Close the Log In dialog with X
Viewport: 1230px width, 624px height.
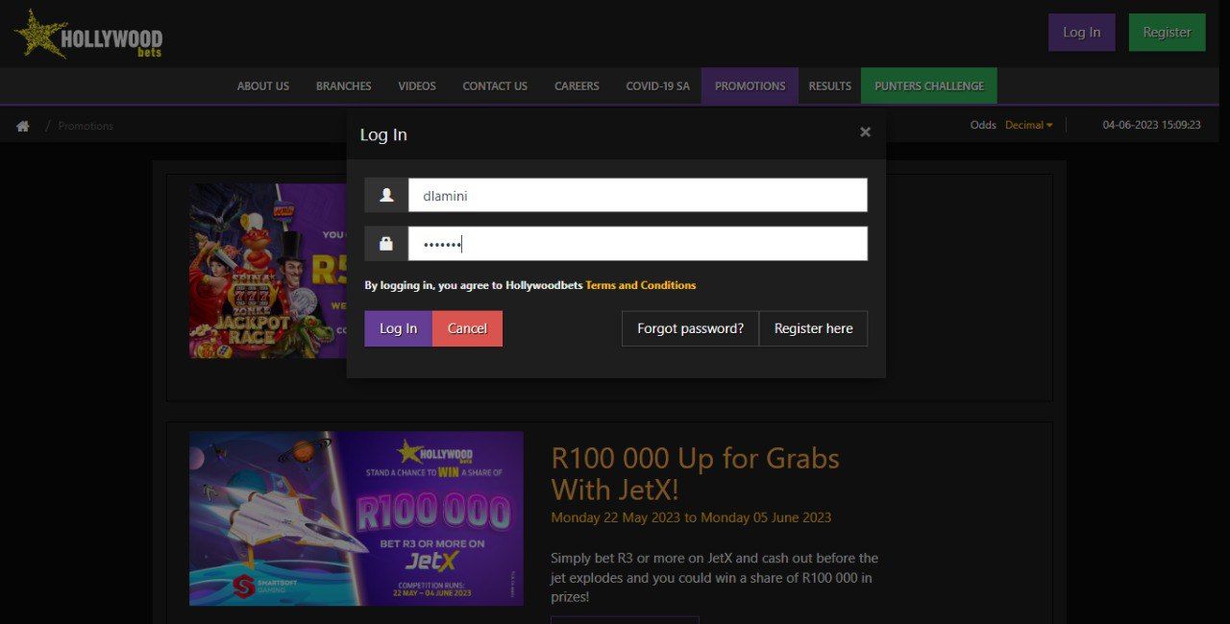pos(865,132)
